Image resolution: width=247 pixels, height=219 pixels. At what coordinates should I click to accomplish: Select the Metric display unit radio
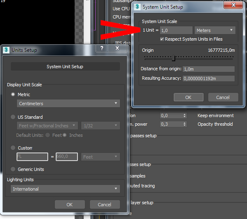pos(13,95)
